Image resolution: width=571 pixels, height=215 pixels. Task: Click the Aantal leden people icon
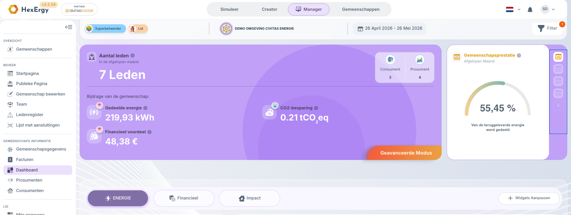(92, 57)
